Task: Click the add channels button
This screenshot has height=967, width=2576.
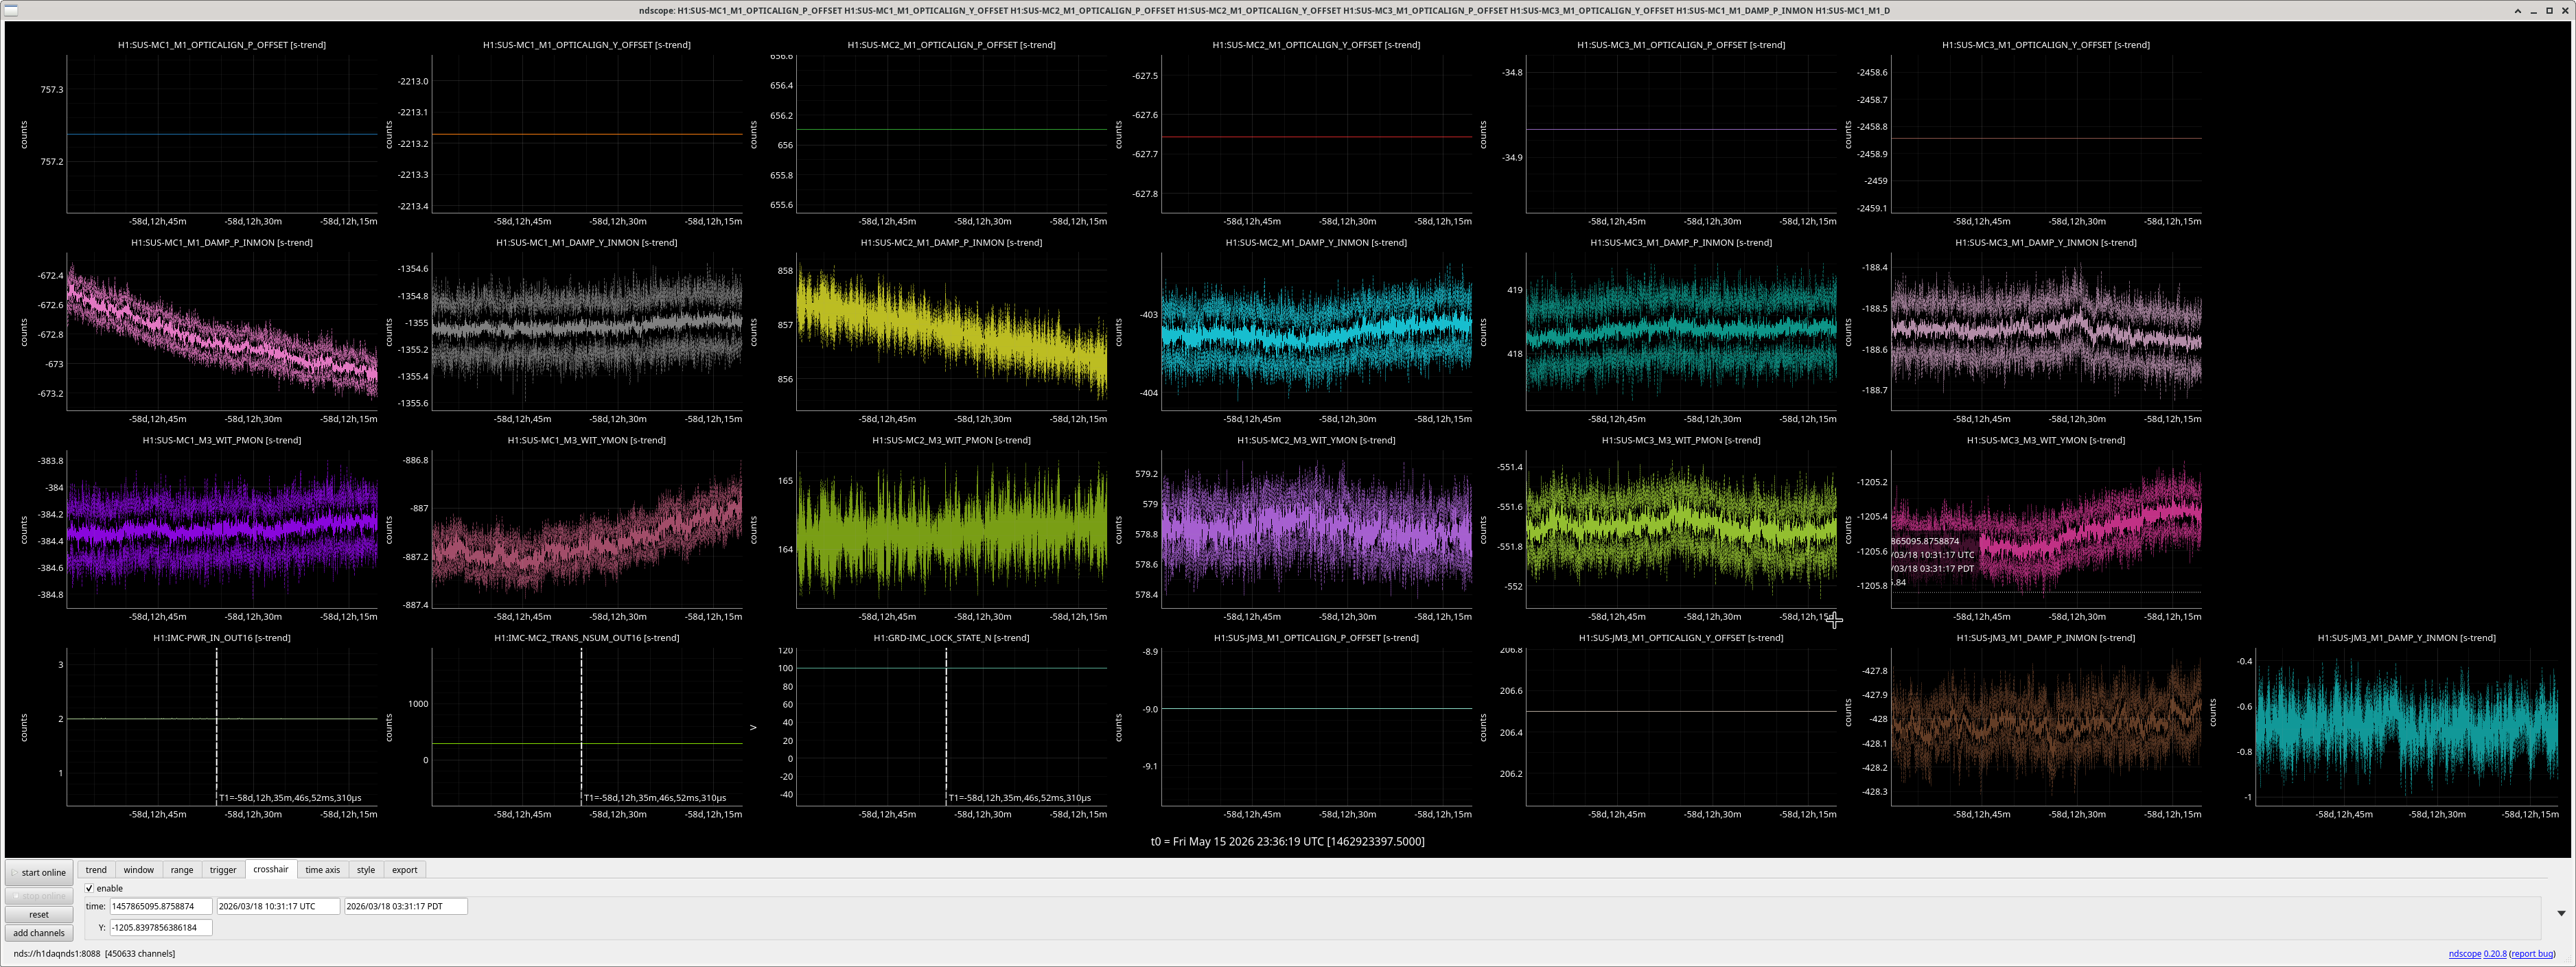Action: (x=39, y=933)
